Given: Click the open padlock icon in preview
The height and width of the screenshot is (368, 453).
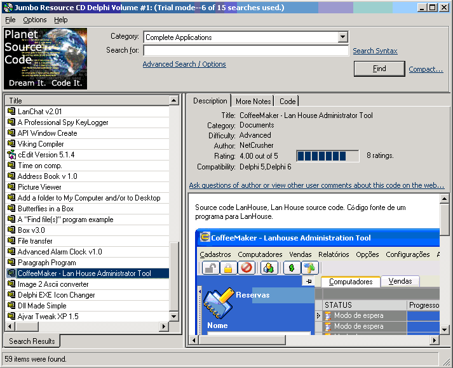Looking at the screenshot, I should [210, 268].
